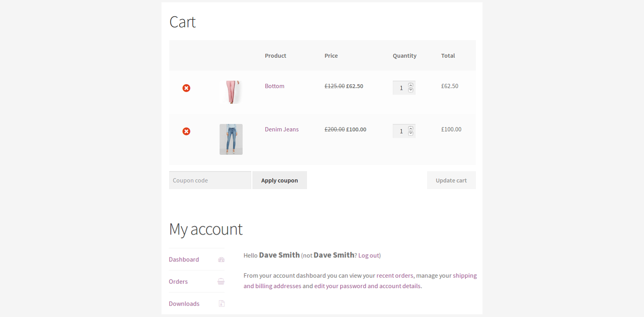
Task: Click the Price column header
Action: [331, 56]
